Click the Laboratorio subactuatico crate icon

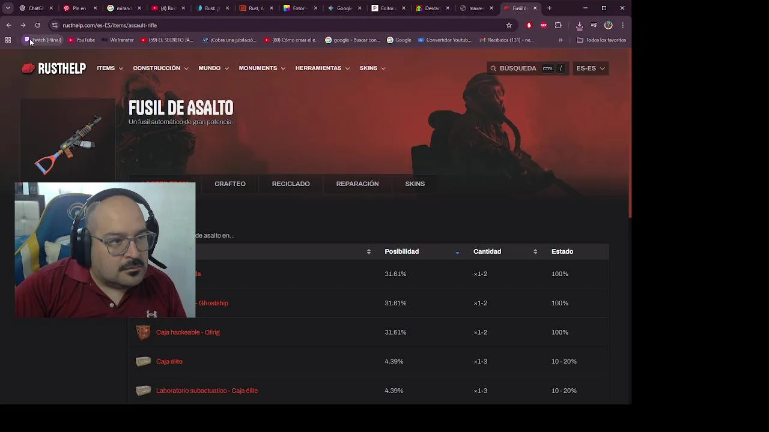tap(143, 391)
